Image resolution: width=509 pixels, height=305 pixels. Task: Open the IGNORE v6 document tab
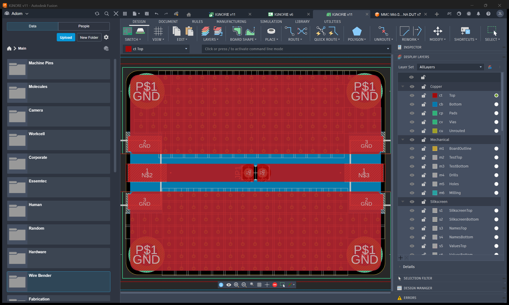click(x=283, y=14)
